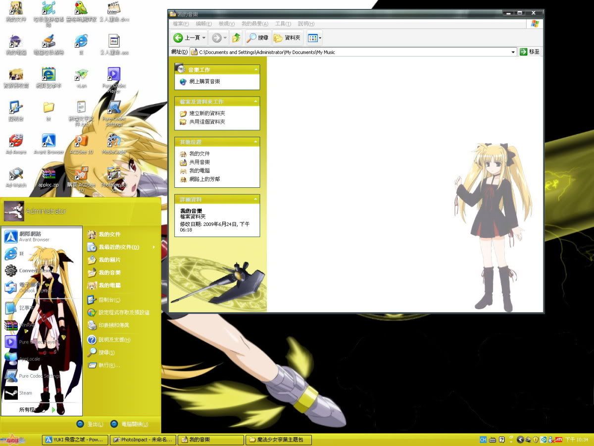Screen dimensions: 594x446
Task: Open the 檢視(V) menu
Action: pyautogui.click(x=227, y=24)
